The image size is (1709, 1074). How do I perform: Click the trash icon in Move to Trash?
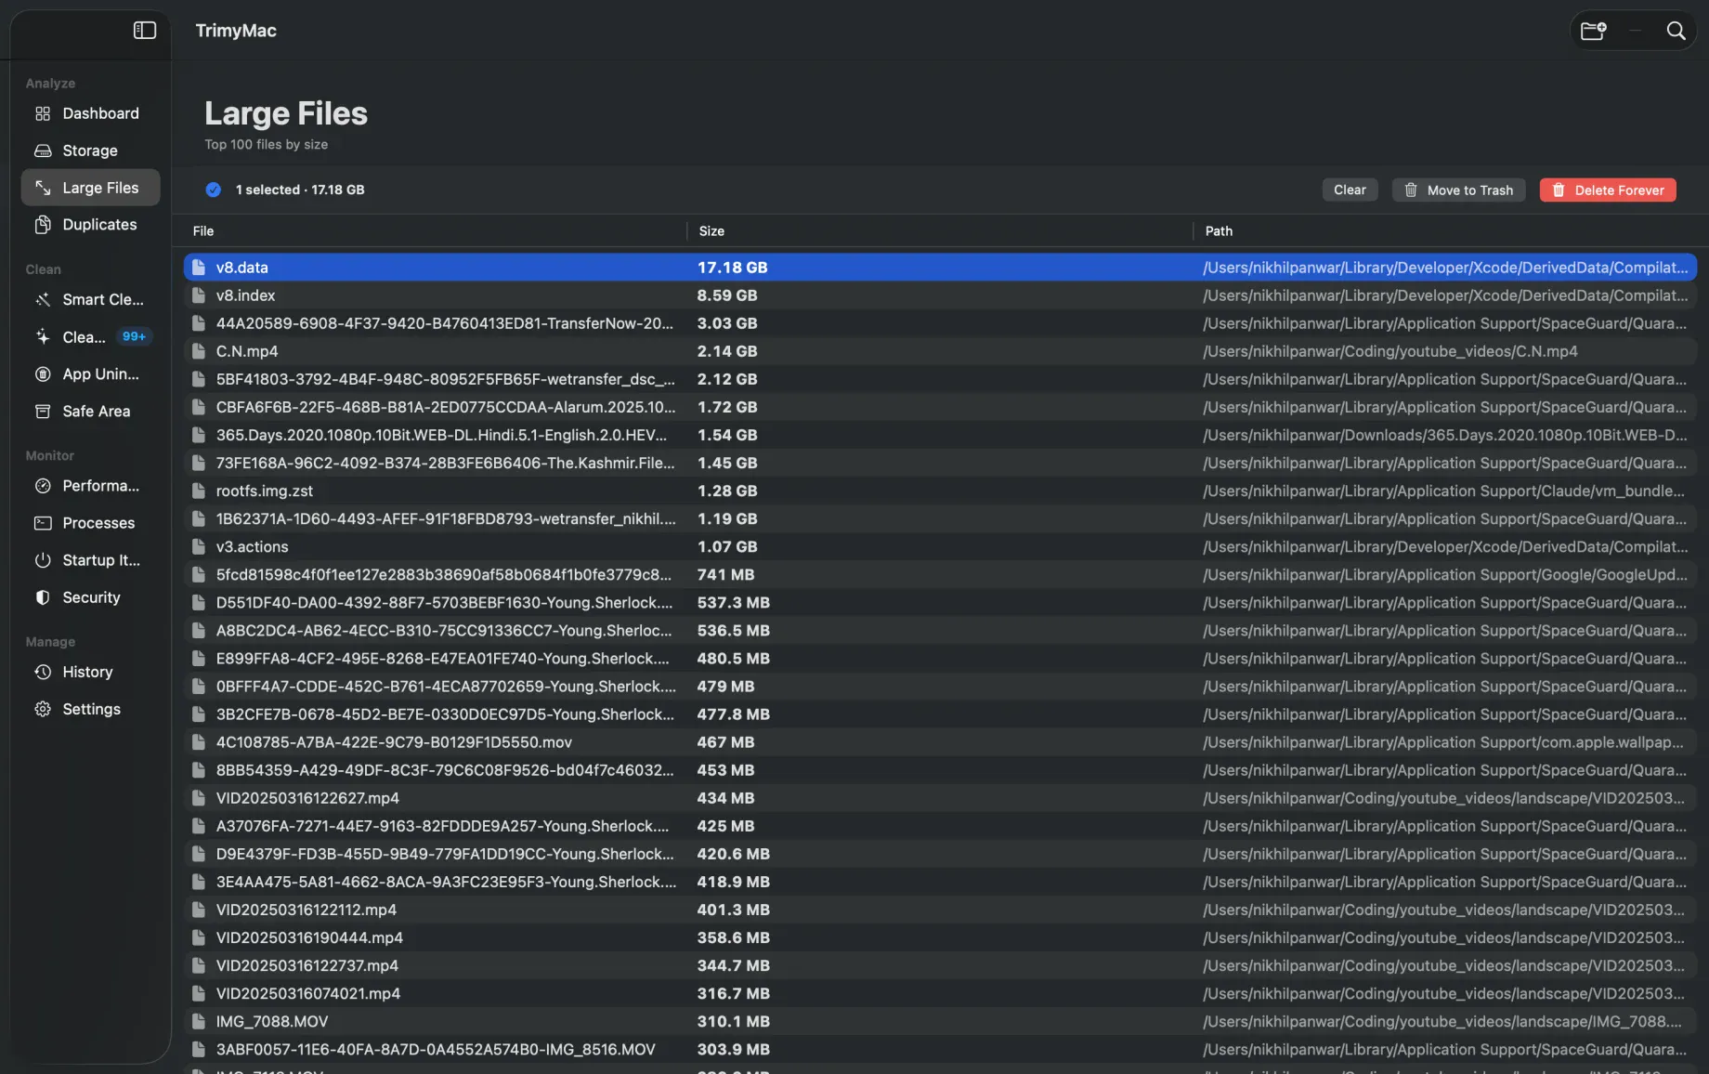click(1411, 190)
